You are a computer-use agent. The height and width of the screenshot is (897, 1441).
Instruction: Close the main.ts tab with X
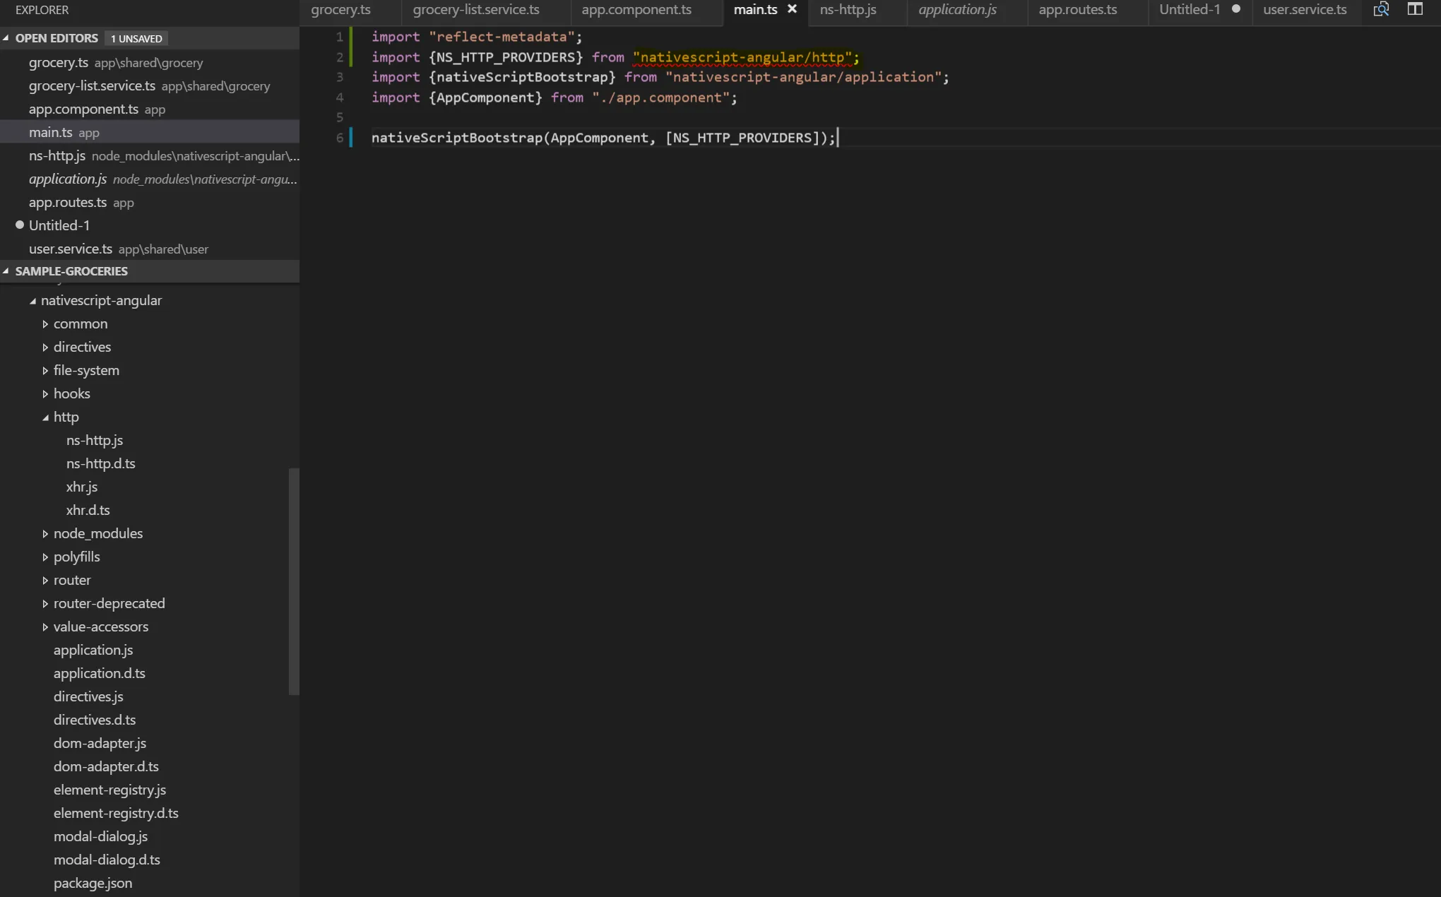792,9
